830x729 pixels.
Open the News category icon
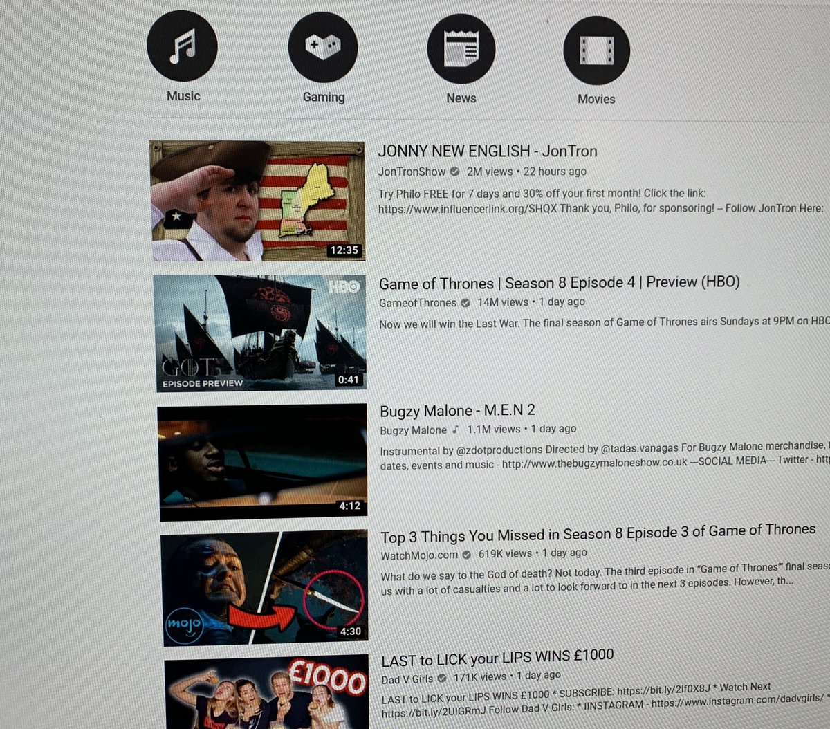click(x=461, y=48)
